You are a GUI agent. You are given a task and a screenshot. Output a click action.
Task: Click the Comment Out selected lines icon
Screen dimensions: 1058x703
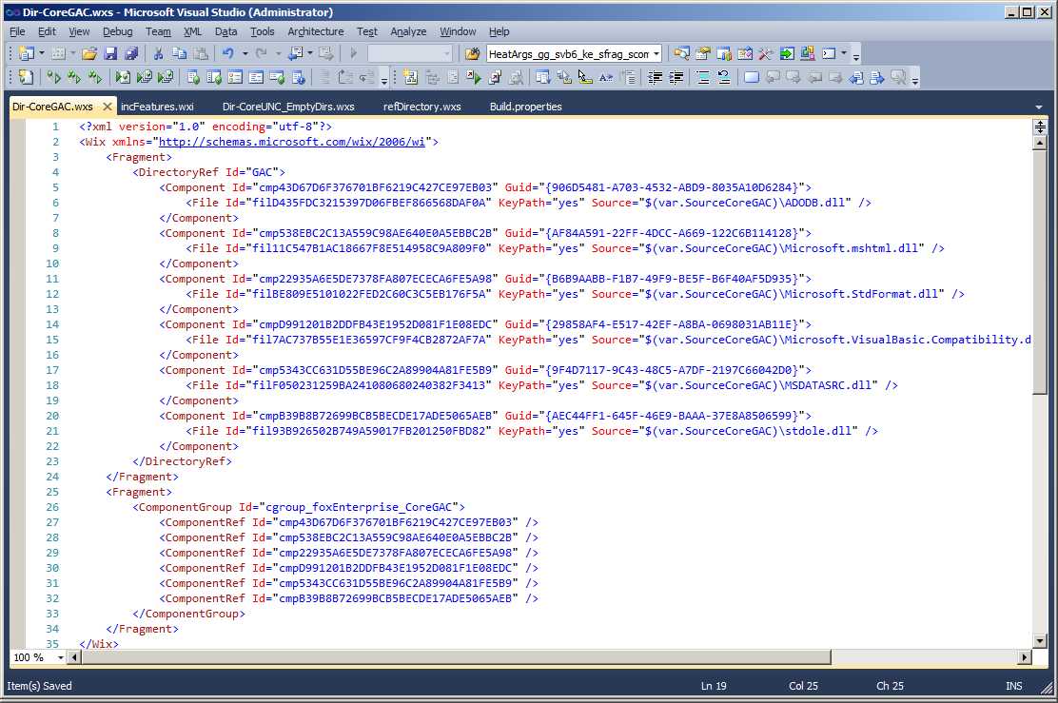pos(702,78)
